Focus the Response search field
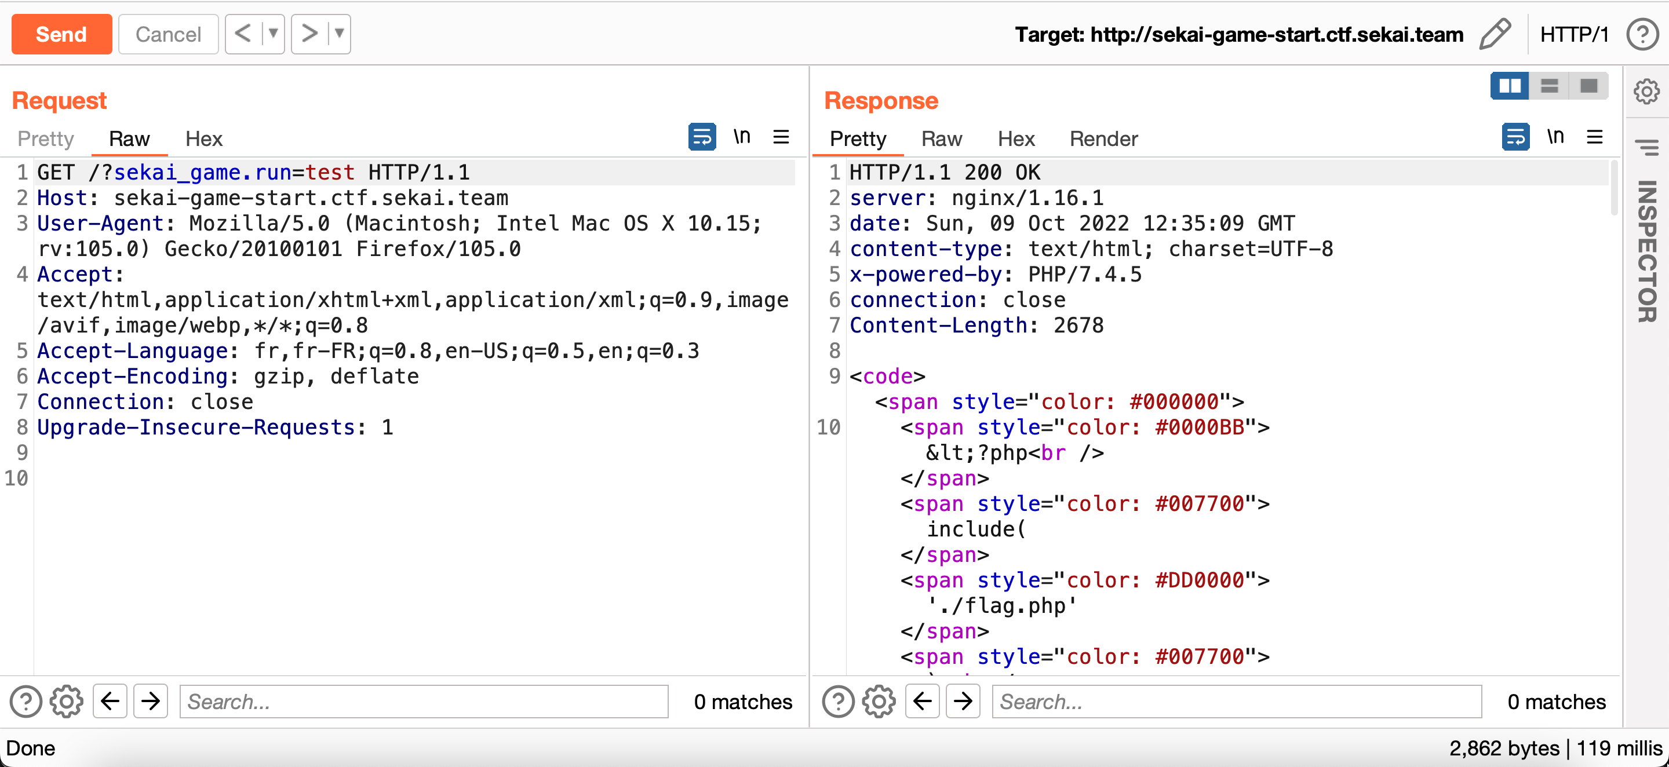This screenshot has height=767, width=1669. (1237, 701)
